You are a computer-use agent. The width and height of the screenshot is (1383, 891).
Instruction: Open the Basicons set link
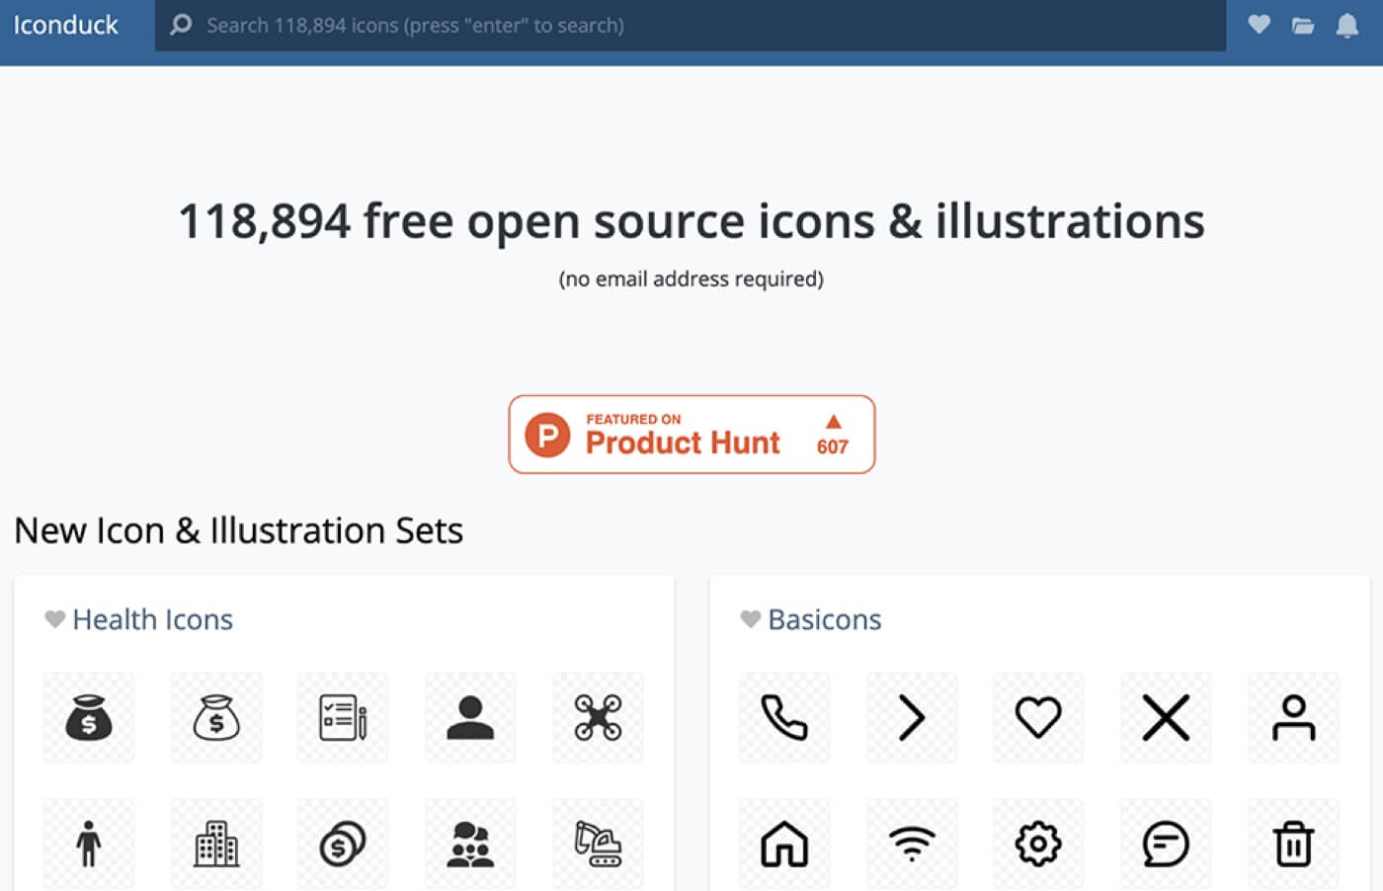(x=825, y=619)
